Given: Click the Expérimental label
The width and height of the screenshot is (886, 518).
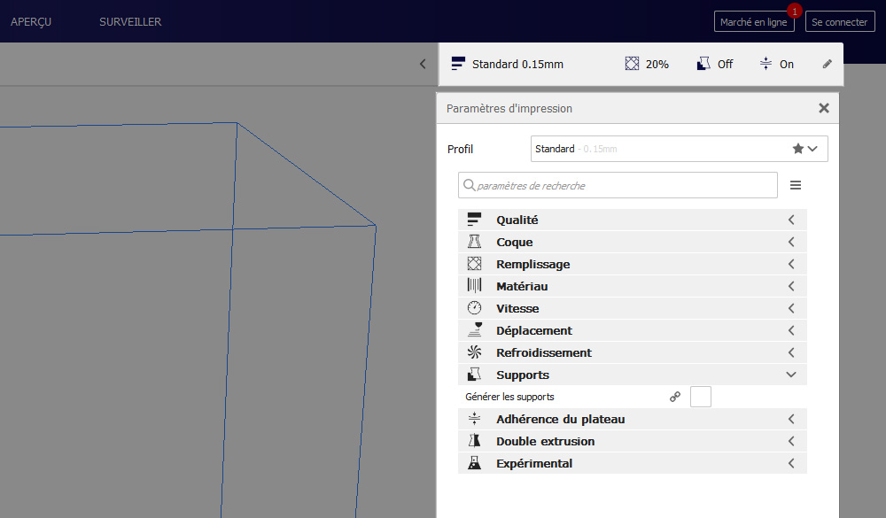Looking at the screenshot, I should (x=534, y=463).
